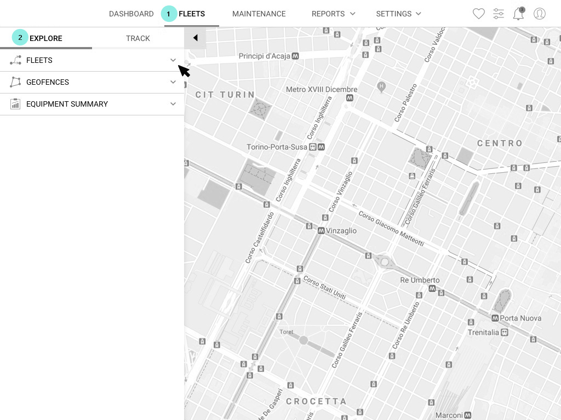Screen dimensions: 561x420
Task: Click the Marconi metro icon
Action: (x=467, y=416)
